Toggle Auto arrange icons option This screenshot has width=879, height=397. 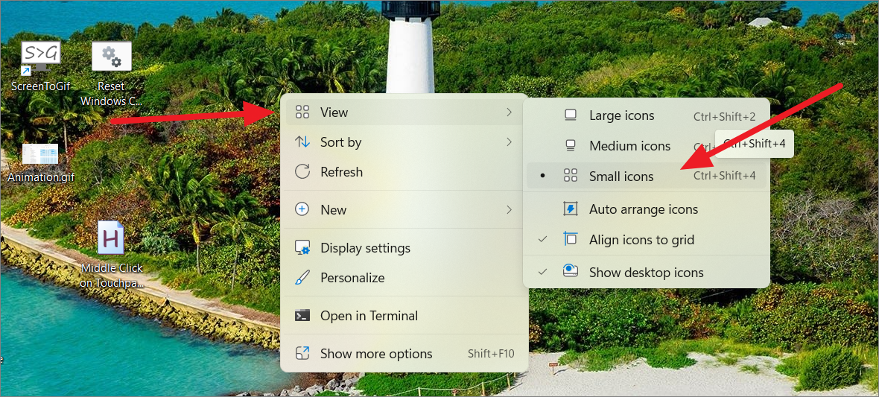[647, 209]
